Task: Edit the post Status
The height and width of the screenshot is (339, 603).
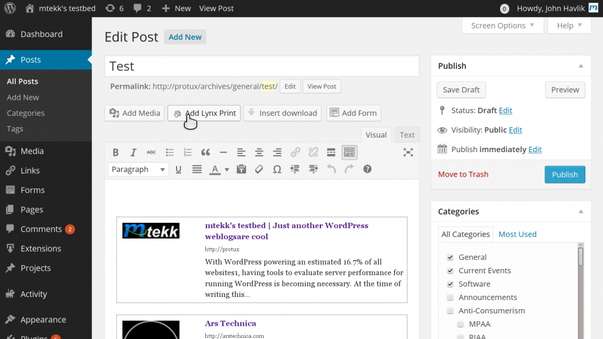Action: pos(506,110)
